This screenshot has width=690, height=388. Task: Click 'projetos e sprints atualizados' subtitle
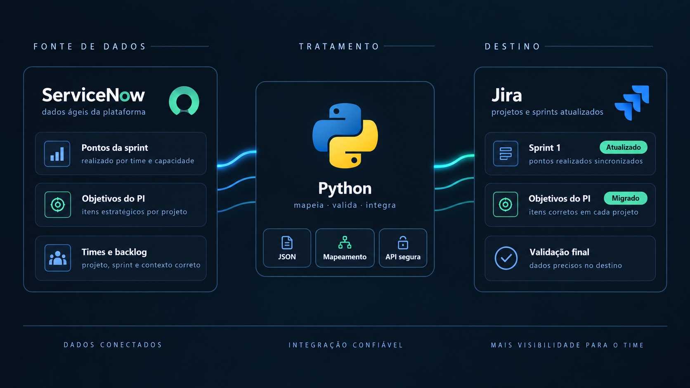(547, 112)
